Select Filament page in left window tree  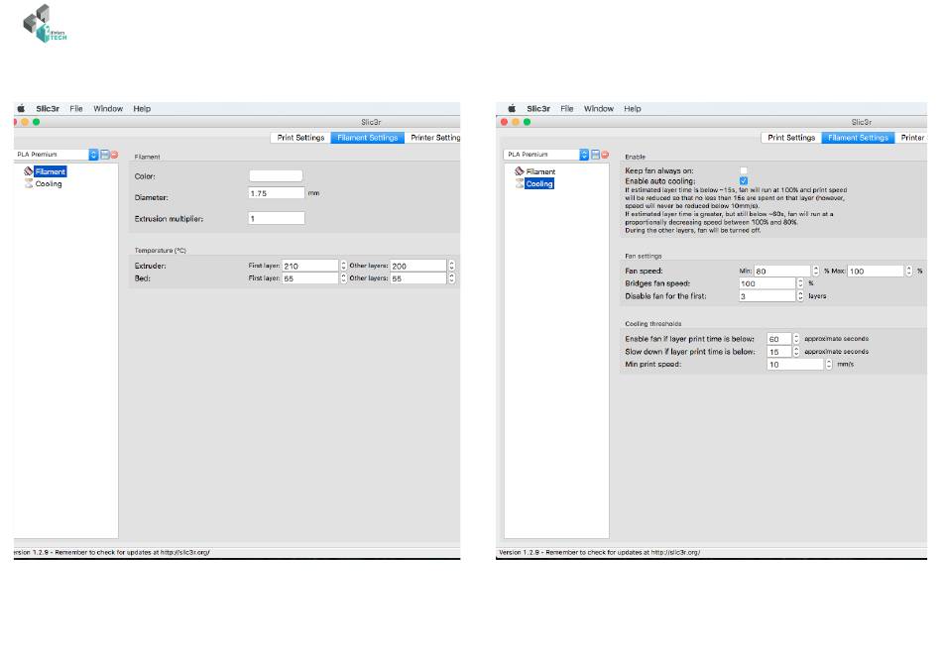(50, 171)
